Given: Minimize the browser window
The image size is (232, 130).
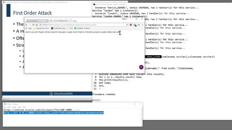Looking at the screenshot, I should (x=131, y=19).
